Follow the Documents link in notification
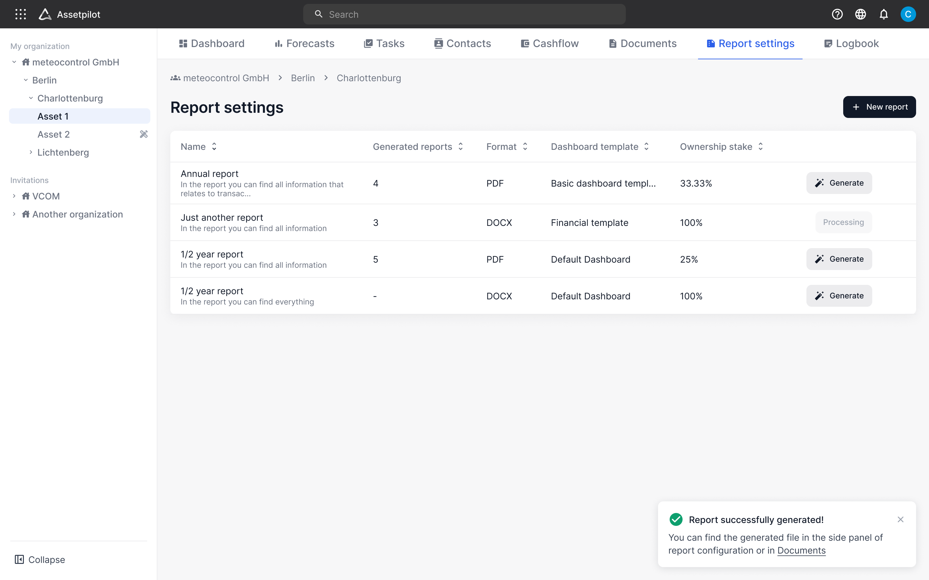The height and width of the screenshot is (580, 929). point(801,550)
